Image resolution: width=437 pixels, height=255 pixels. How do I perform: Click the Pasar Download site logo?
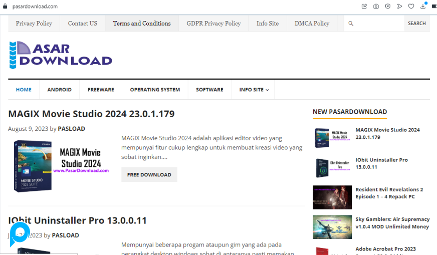[61, 55]
